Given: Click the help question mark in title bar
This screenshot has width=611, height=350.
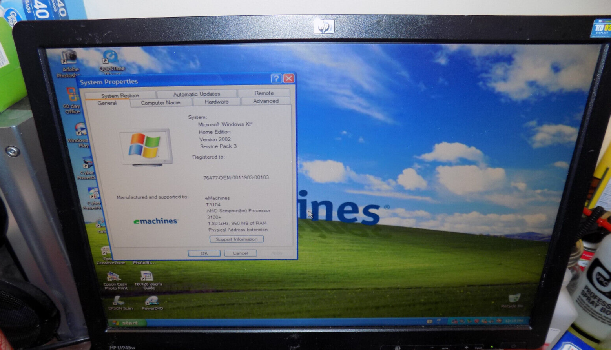Looking at the screenshot, I should click(276, 78).
